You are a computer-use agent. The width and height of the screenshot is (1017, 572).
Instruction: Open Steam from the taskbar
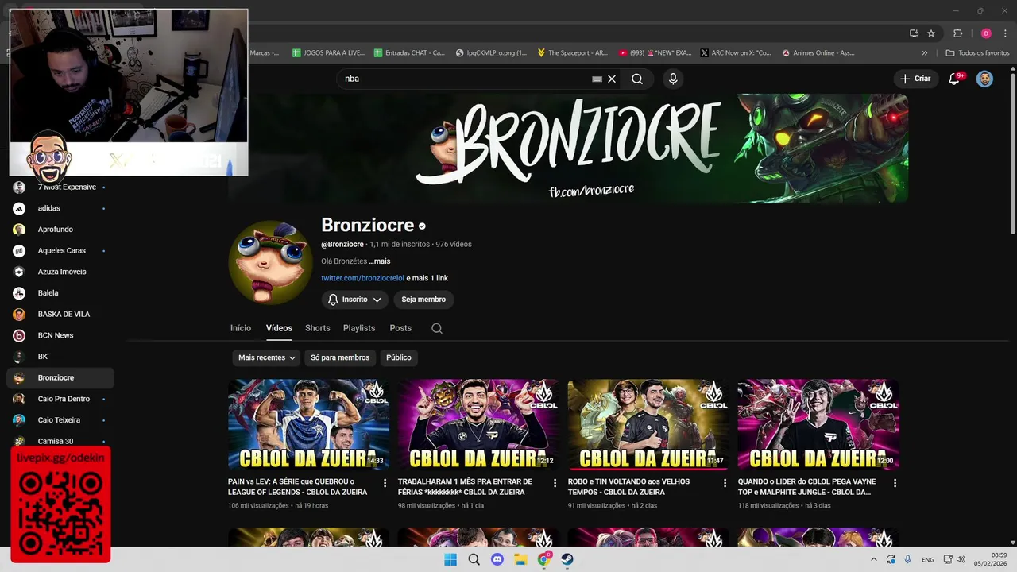pos(567,559)
